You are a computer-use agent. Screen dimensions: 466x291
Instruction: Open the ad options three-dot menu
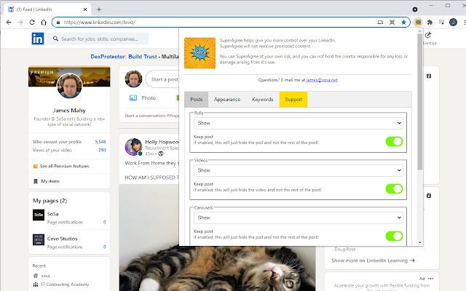431,279
